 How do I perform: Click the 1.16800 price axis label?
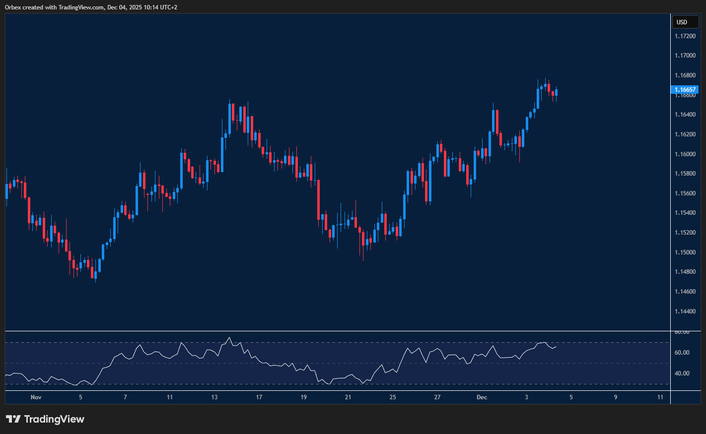685,74
